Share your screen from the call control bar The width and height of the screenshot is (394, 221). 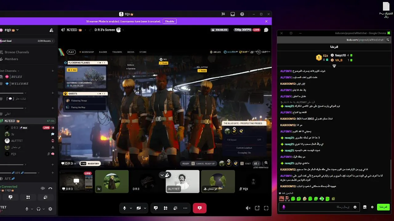pyautogui.click(x=156, y=208)
